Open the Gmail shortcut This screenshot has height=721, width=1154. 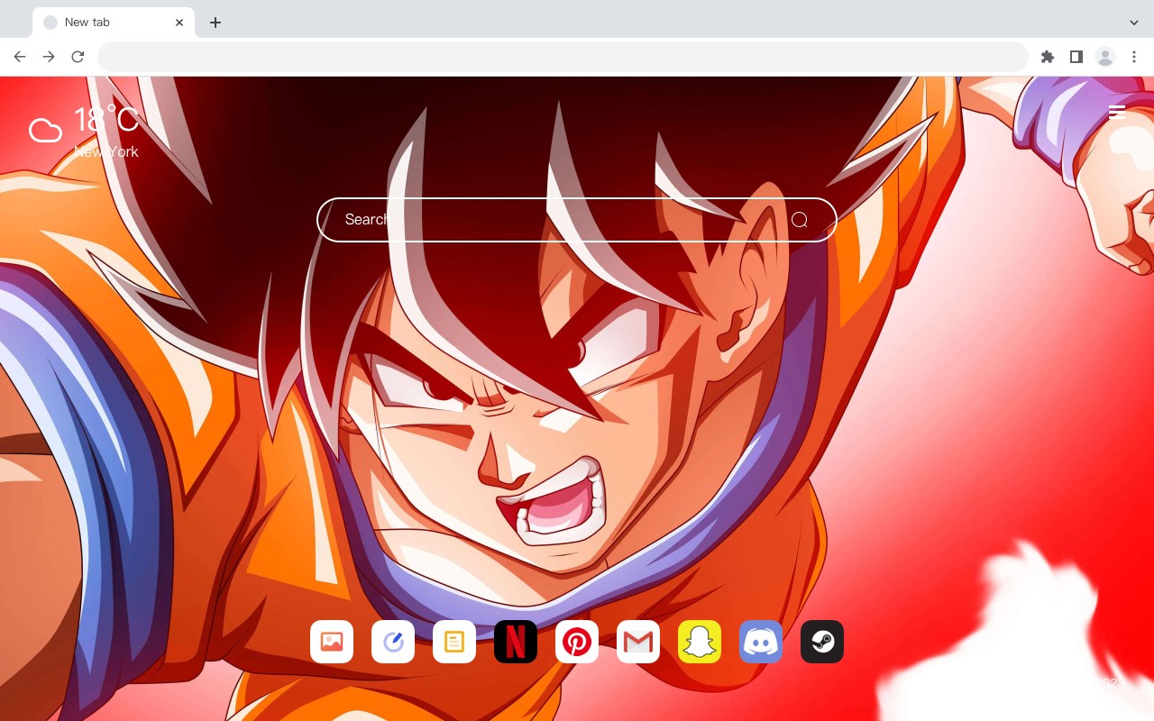[x=638, y=642]
